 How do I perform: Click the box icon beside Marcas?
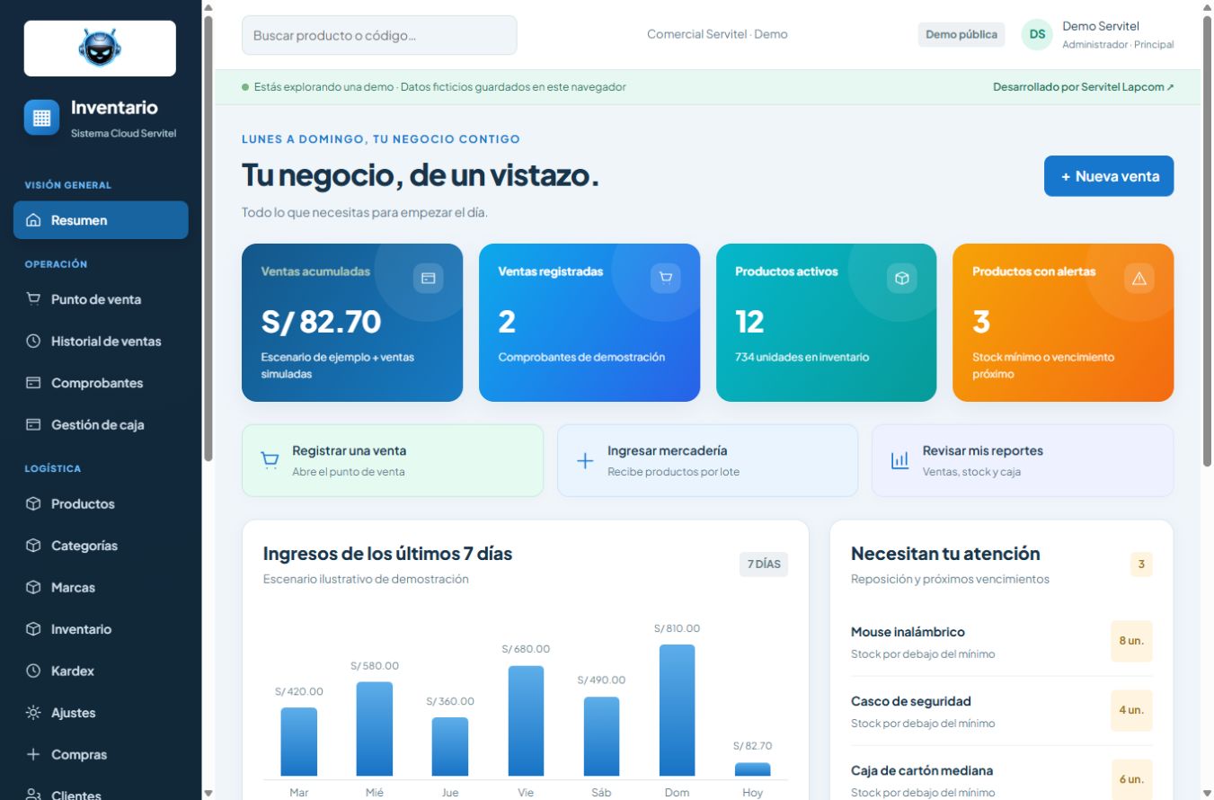click(x=34, y=587)
